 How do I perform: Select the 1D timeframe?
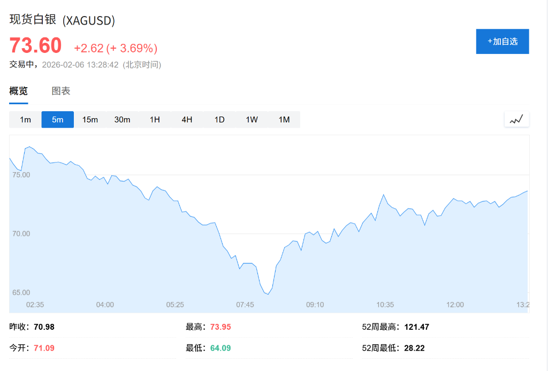coord(219,119)
